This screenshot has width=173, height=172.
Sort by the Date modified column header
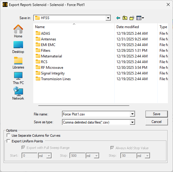[x=136, y=27]
